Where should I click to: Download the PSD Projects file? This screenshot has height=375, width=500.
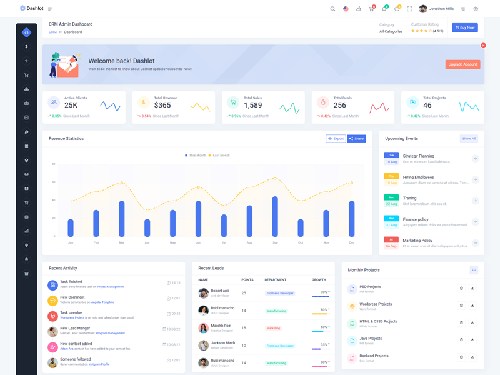(x=472, y=288)
